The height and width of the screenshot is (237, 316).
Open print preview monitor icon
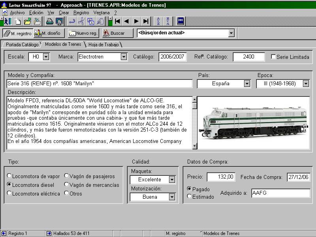point(59,21)
